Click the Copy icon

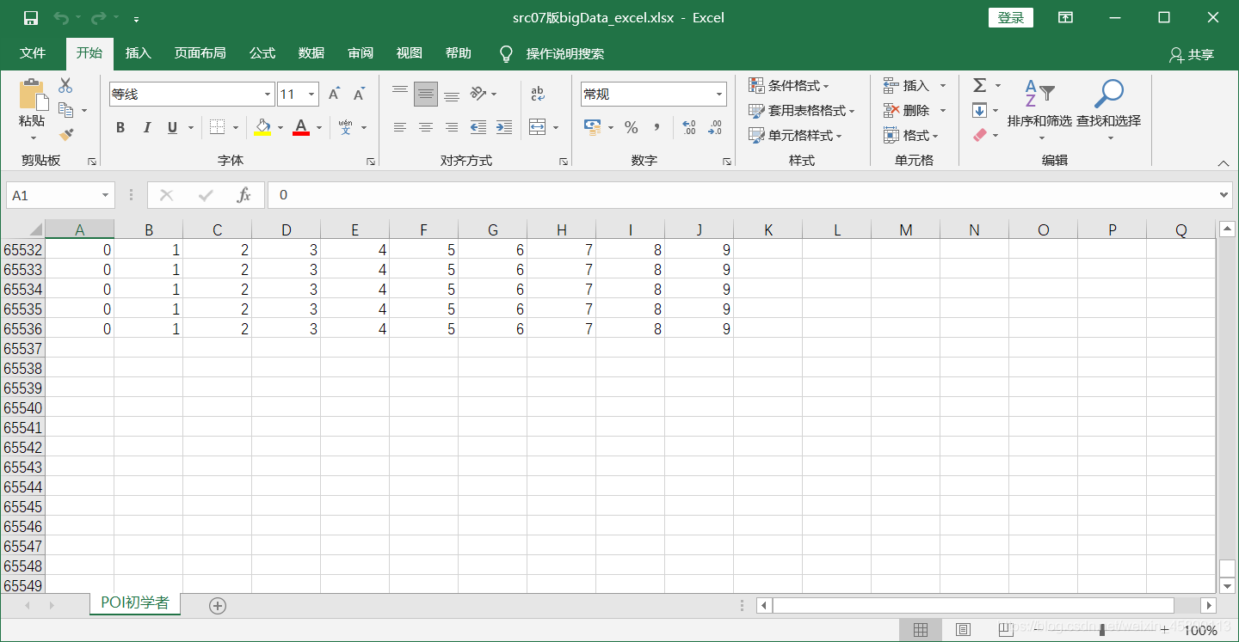[65, 110]
